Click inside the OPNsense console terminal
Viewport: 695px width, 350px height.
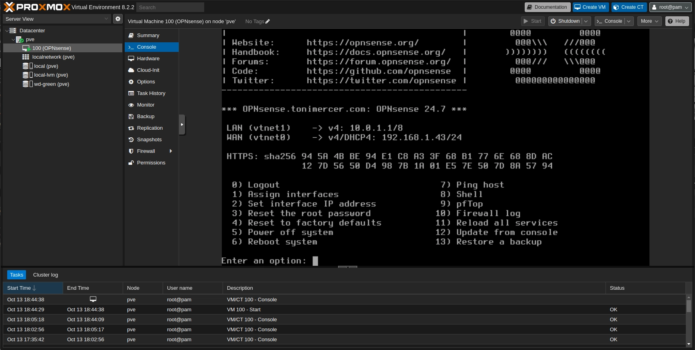coord(435,147)
